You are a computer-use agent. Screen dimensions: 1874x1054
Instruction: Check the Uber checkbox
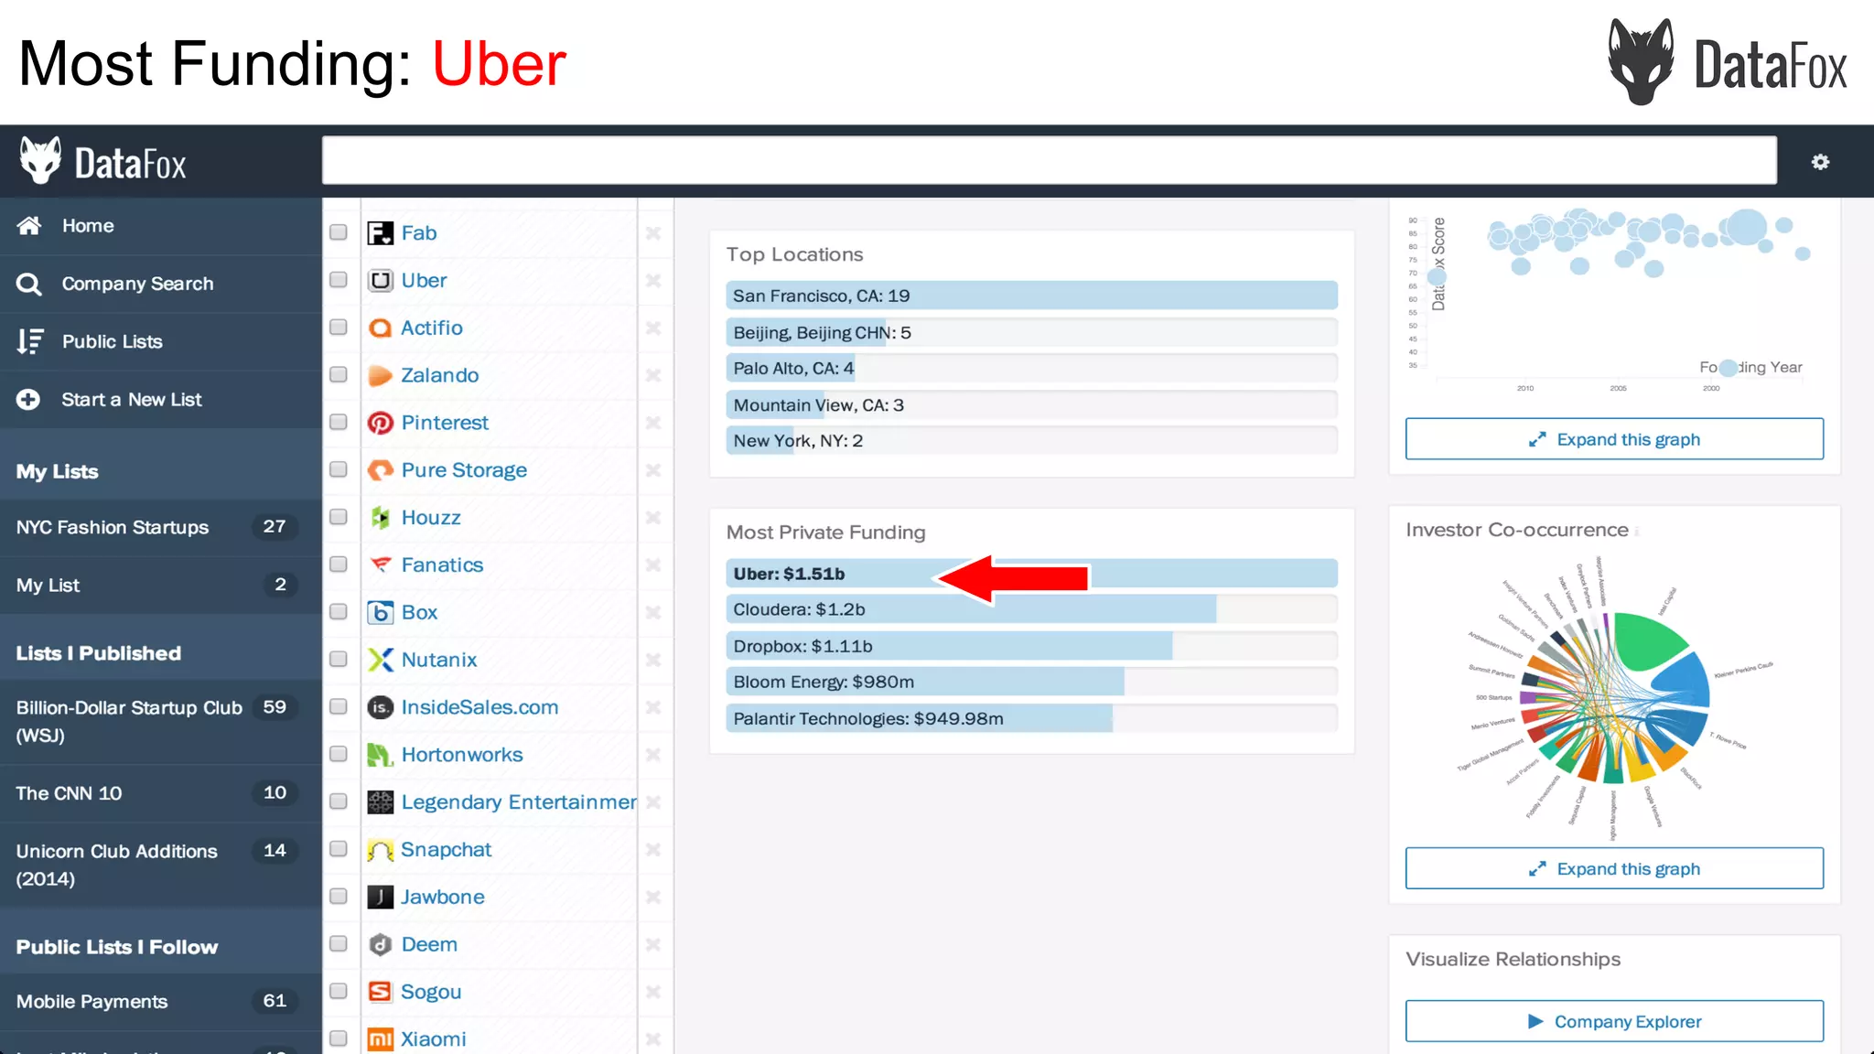pos(339,280)
